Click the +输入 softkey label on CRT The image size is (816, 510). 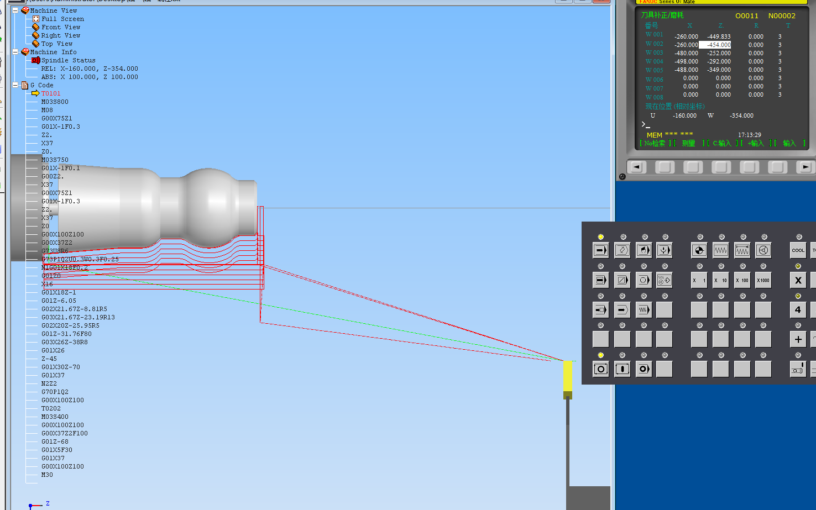[756, 143]
